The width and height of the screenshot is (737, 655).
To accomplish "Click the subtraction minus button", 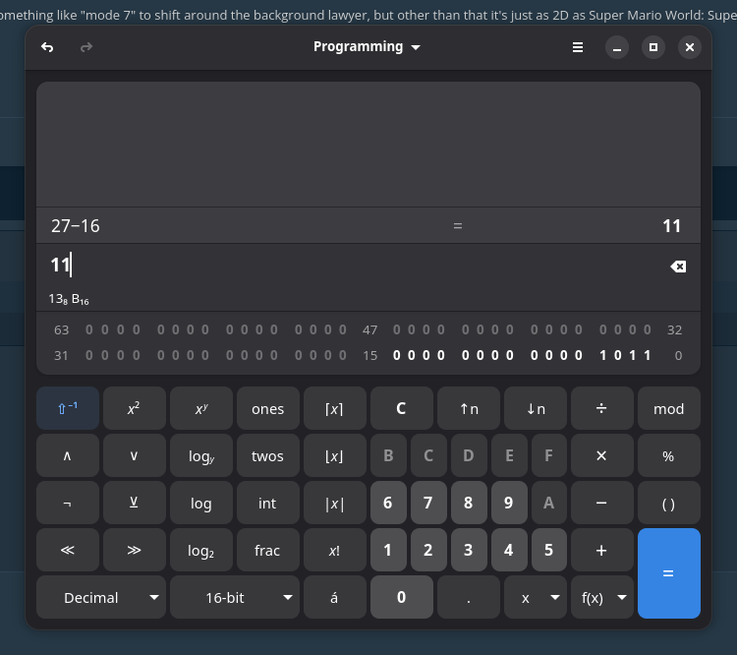I will (x=602, y=503).
